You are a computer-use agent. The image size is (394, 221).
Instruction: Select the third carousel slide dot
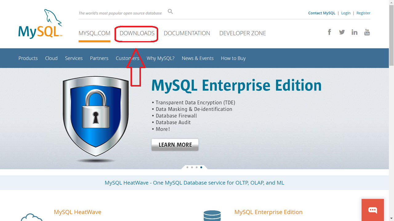point(196,167)
